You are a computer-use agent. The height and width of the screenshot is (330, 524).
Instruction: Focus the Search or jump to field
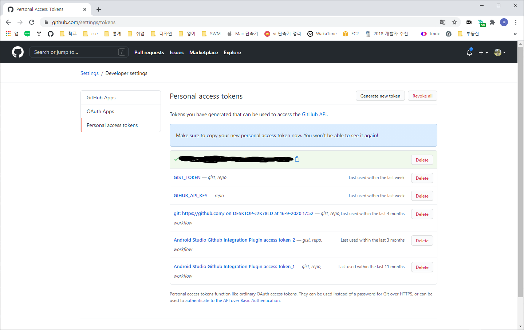tap(79, 52)
